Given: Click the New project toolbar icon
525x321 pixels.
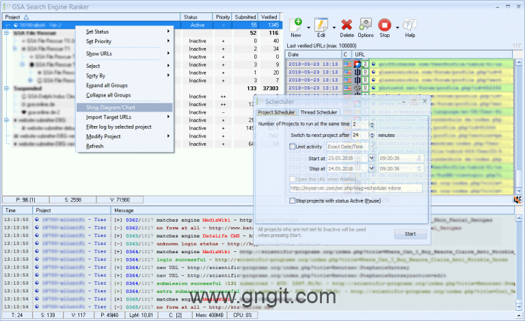Looking at the screenshot, I should coord(296,26).
